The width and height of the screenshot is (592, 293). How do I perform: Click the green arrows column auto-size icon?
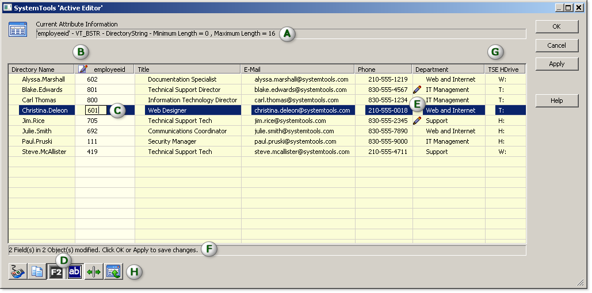coord(94,272)
